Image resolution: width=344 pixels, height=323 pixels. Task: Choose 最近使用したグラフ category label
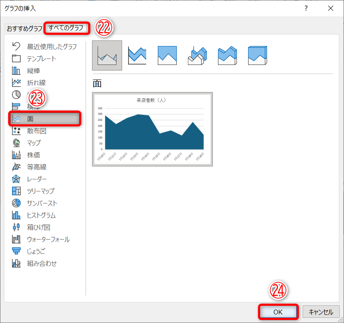(52, 46)
